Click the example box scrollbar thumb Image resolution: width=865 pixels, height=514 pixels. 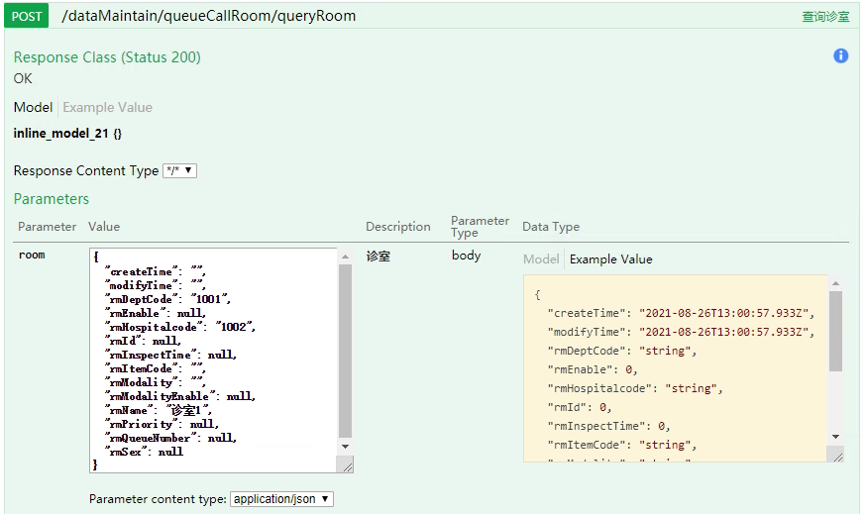(835, 332)
